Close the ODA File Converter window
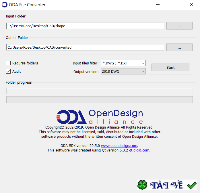 click(x=191, y=5)
